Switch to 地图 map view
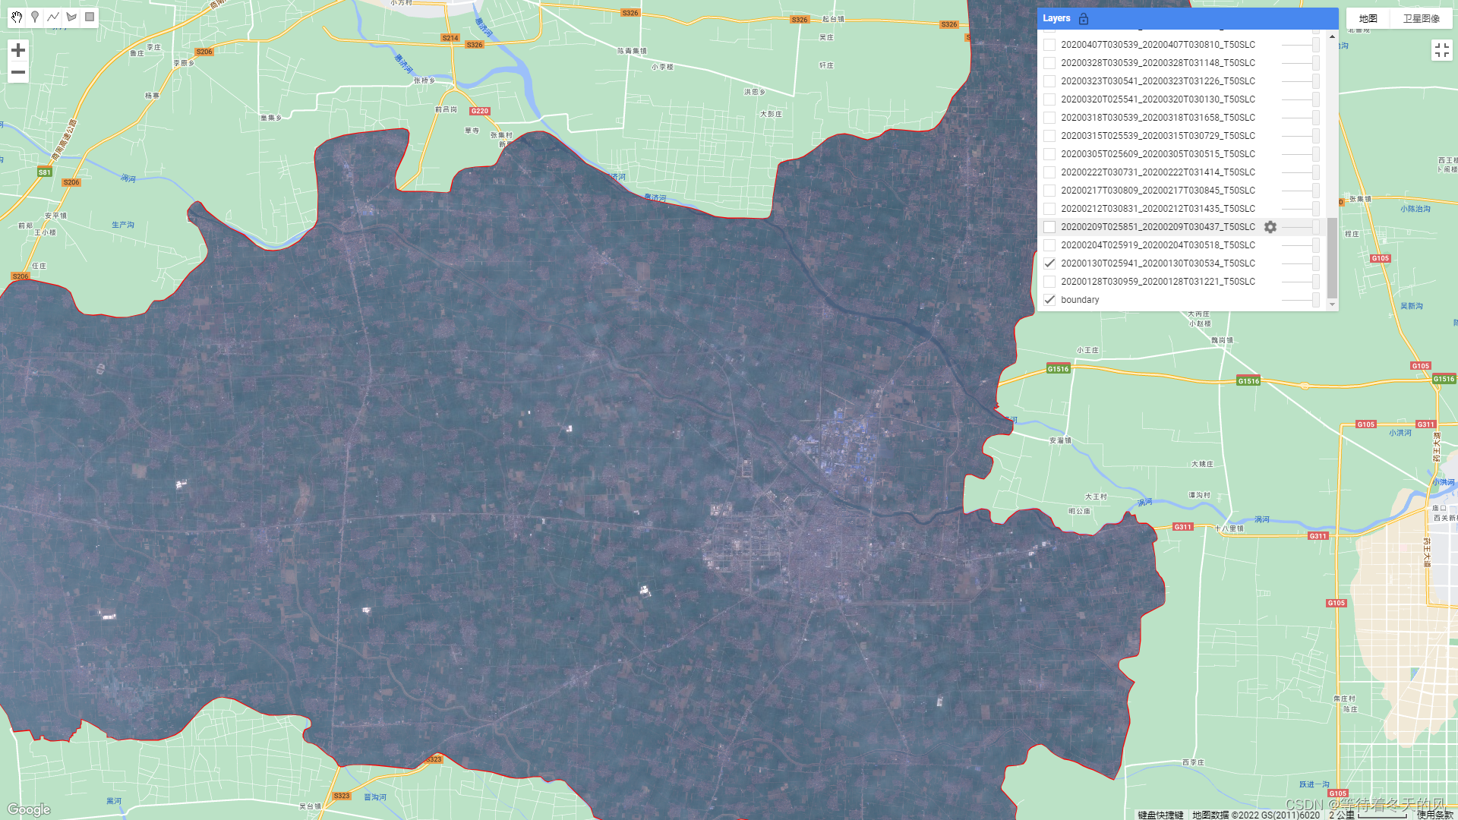Image resolution: width=1458 pixels, height=820 pixels. click(x=1368, y=18)
